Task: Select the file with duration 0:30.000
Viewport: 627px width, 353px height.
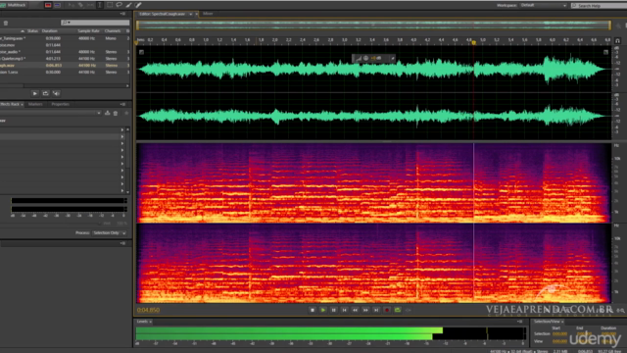Action: click(x=64, y=72)
